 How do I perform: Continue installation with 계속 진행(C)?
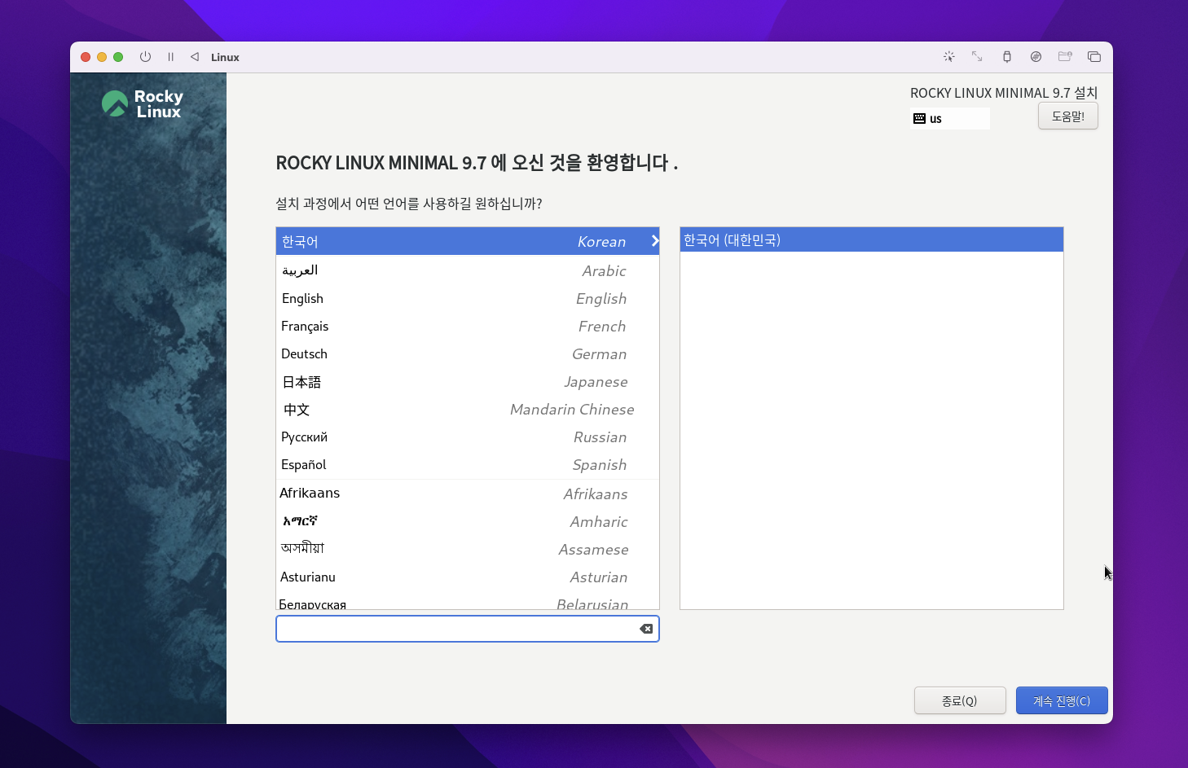(x=1062, y=700)
